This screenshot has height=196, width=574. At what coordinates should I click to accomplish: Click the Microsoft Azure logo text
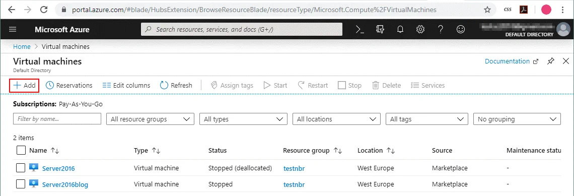pos(62,30)
